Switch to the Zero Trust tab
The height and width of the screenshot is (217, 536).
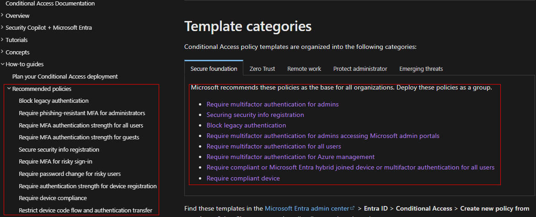coord(262,69)
